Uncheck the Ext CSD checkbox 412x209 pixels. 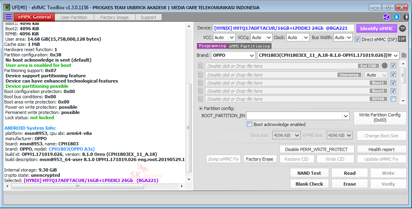(x=393, y=66)
